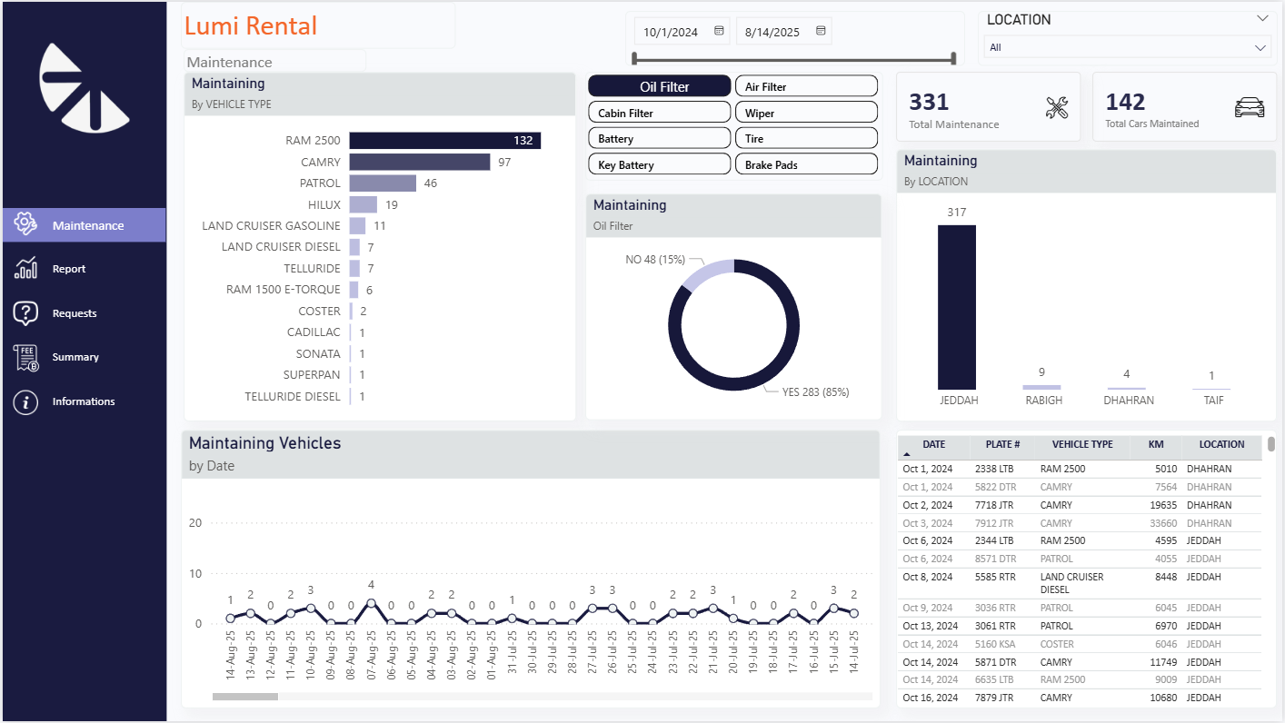This screenshot has height=723, width=1285.
Task: Deselect the Oil Filter option
Action: pyautogui.click(x=659, y=85)
